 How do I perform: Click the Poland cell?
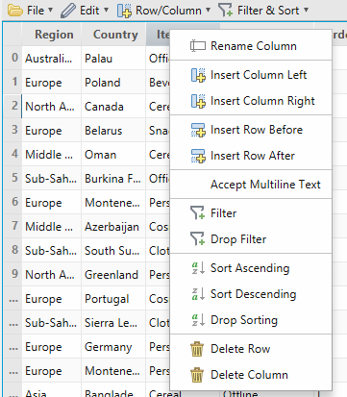pyautogui.click(x=113, y=83)
